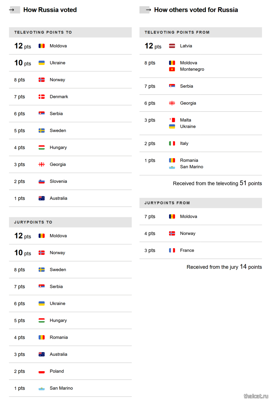Open the "How Russia voted" heading
Viewport: 271px width, 401px height.
click(50, 10)
